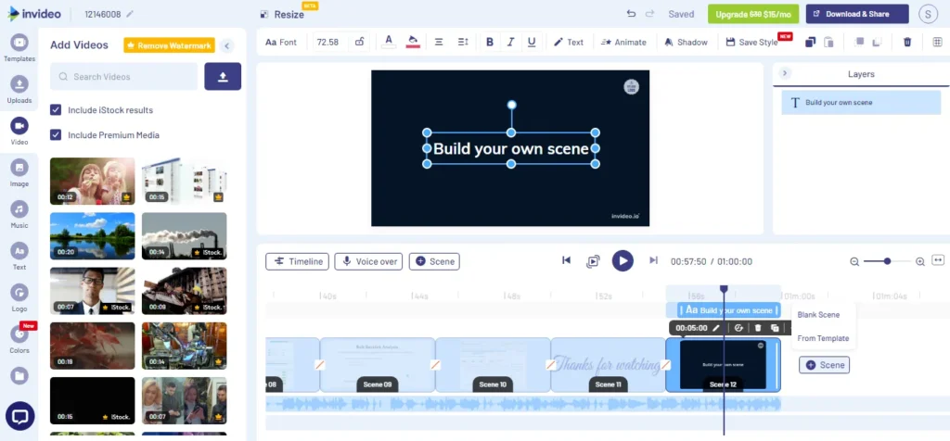Open the text background fill color
950x441 pixels.
tap(413, 42)
